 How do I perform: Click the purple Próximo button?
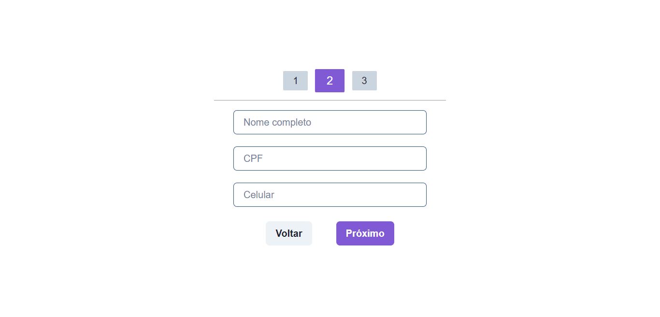tap(365, 233)
